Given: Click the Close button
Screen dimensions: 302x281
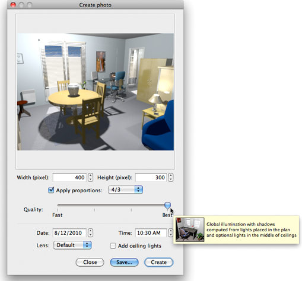Looking at the screenshot, I should [x=90, y=262].
